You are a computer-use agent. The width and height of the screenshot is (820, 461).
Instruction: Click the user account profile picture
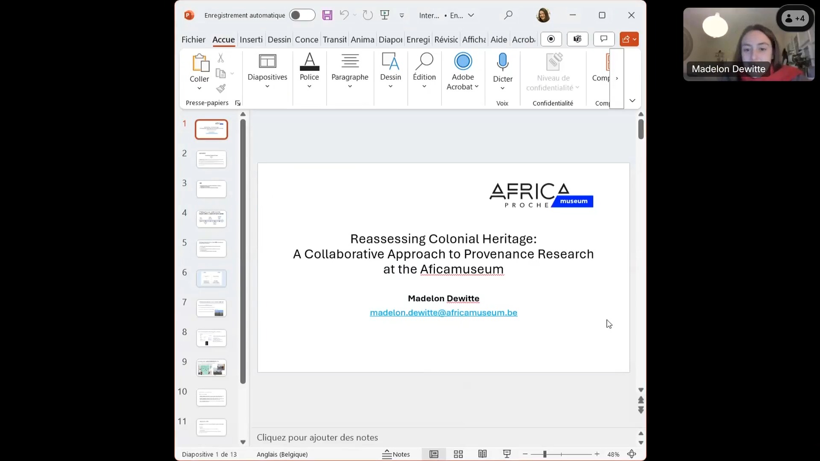pyautogui.click(x=543, y=15)
